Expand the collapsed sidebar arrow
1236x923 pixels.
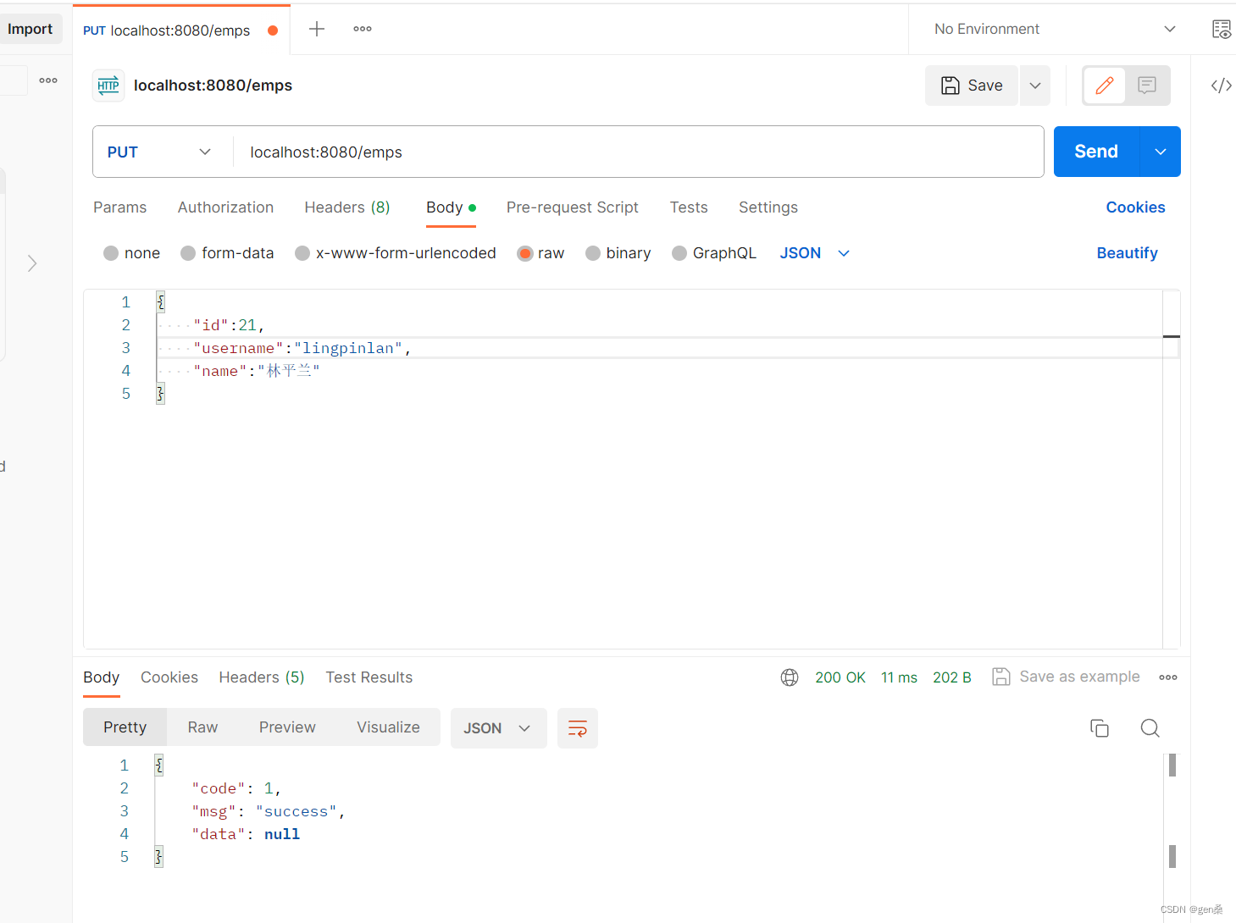tap(32, 263)
